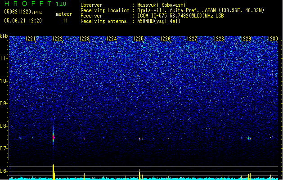
Task: Click the 1226 time marker
Action: (165, 39)
